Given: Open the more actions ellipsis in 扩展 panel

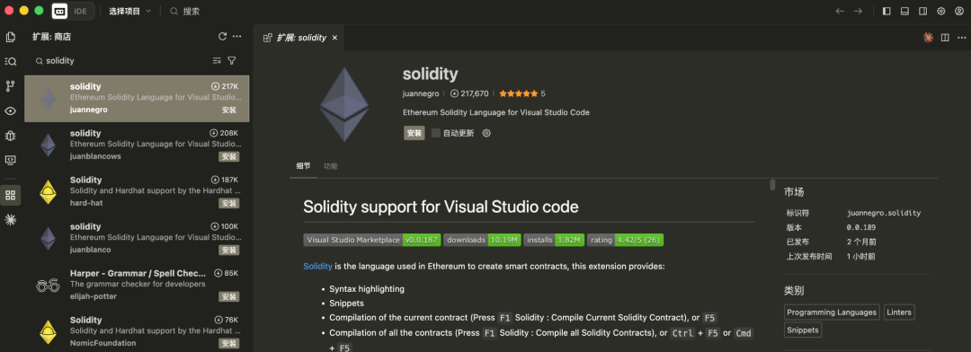Looking at the screenshot, I should (236, 37).
